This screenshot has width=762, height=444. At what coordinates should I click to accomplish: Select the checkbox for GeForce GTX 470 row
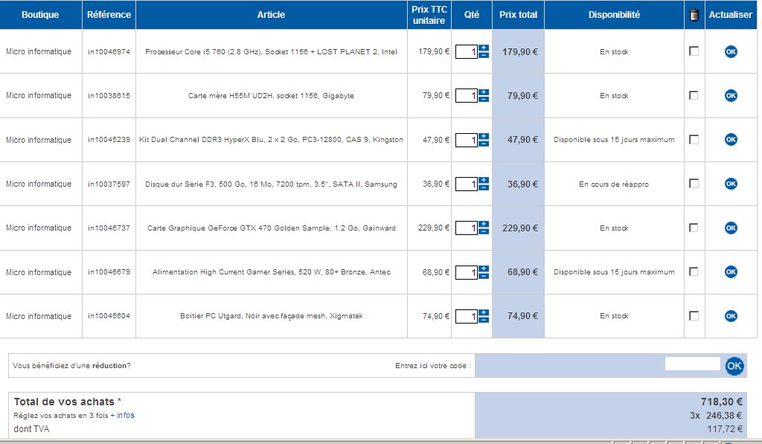[x=694, y=228]
